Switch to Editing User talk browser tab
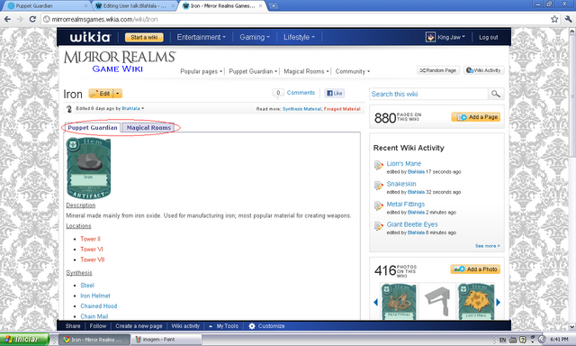 point(134,6)
